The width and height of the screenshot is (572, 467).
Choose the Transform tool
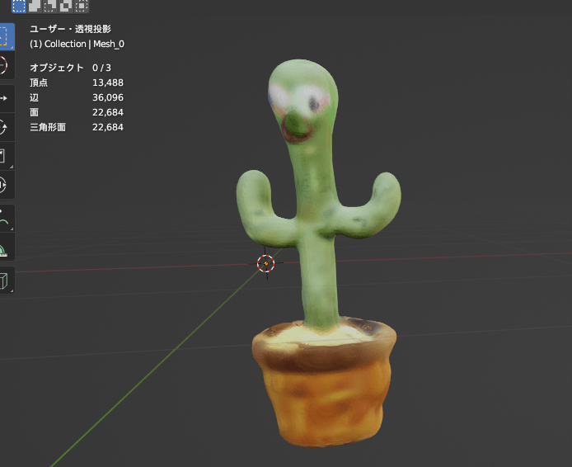[5, 185]
